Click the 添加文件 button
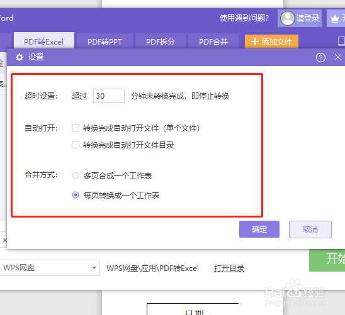This screenshot has width=345, height=315. coord(271,41)
